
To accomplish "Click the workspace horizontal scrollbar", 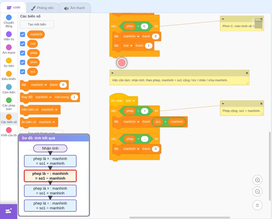I will tap(180, 217).
